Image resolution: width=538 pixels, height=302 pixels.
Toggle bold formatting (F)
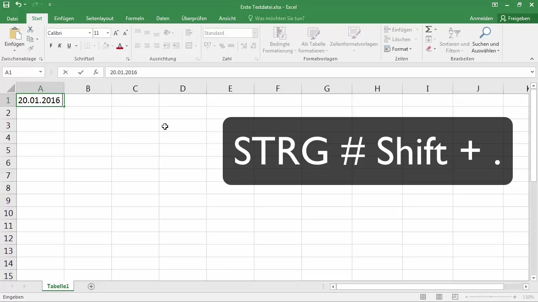click(x=51, y=46)
